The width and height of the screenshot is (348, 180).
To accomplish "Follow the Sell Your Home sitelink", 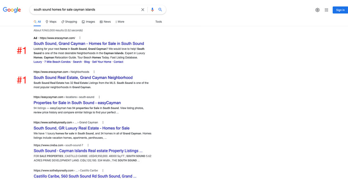I will [102, 62].
